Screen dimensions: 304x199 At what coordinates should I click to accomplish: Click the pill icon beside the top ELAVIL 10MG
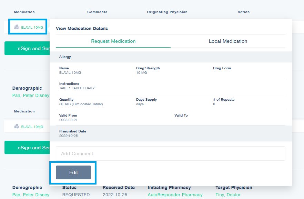[x=16, y=27]
